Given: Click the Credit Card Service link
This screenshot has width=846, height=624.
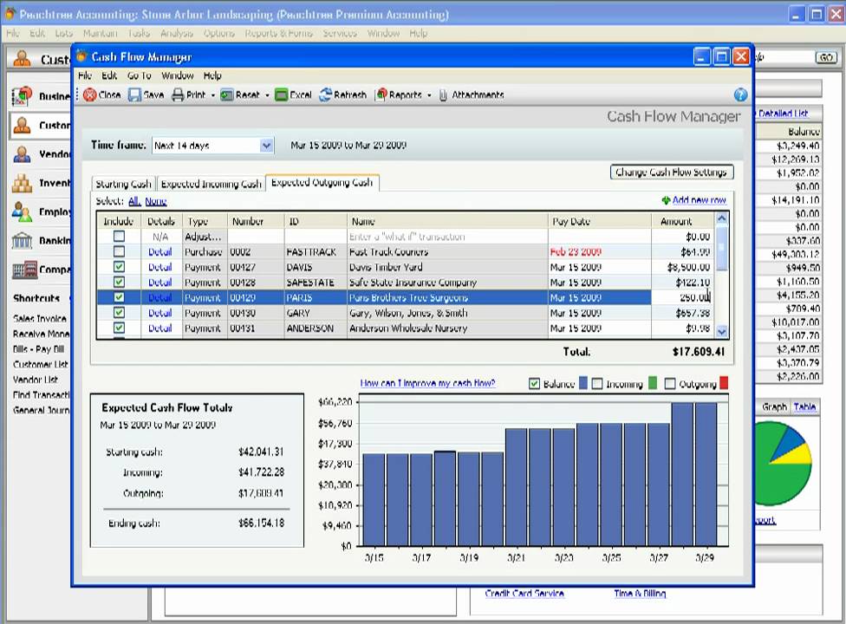Looking at the screenshot, I should point(524,594).
